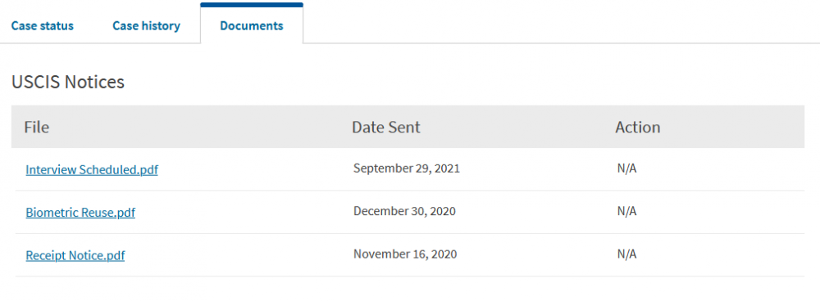This screenshot has width=820, height=301.
Task: Download the Biometric Reuse.pdf file
Action: pyautogui.click(x=80, y=213)
